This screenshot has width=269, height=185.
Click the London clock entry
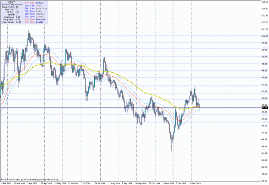pyautogui.click(x=34, y=17)
